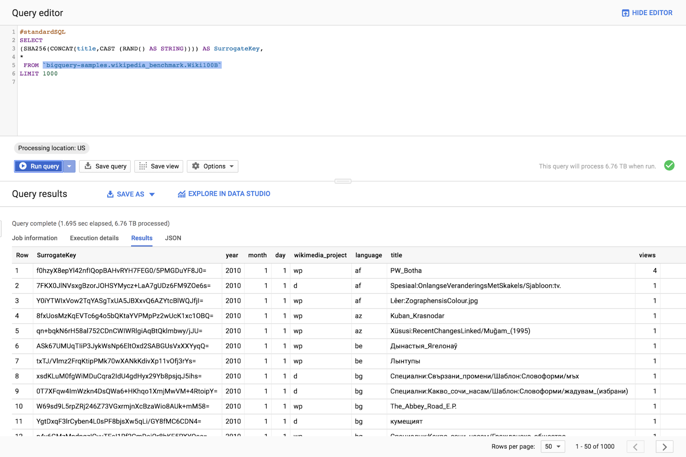Click the wikimedia_project column header
Image resolution: width=686 pixels, height=457 pixels.
pos(320,255)
